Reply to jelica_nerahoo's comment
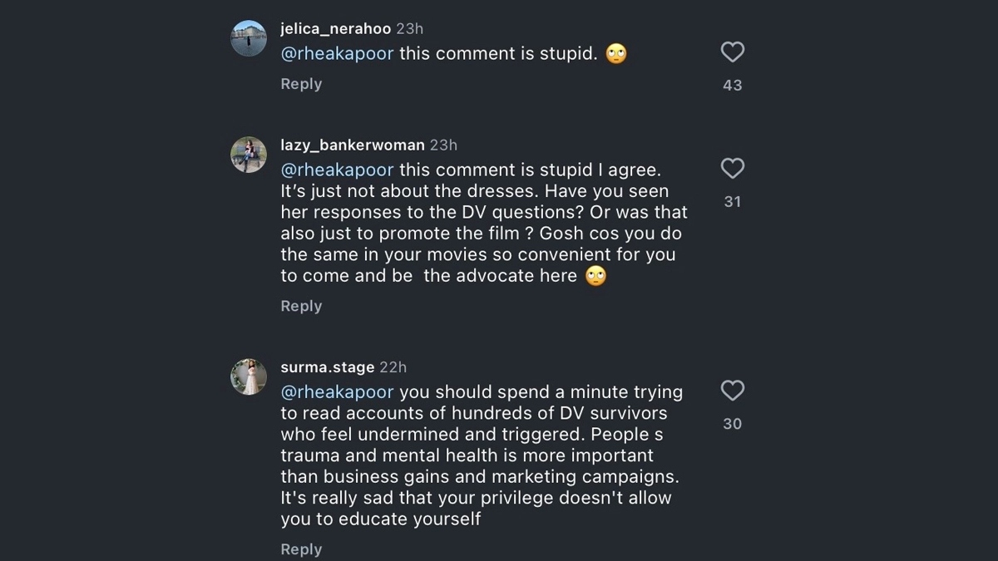998x561 pixels. 301,84
